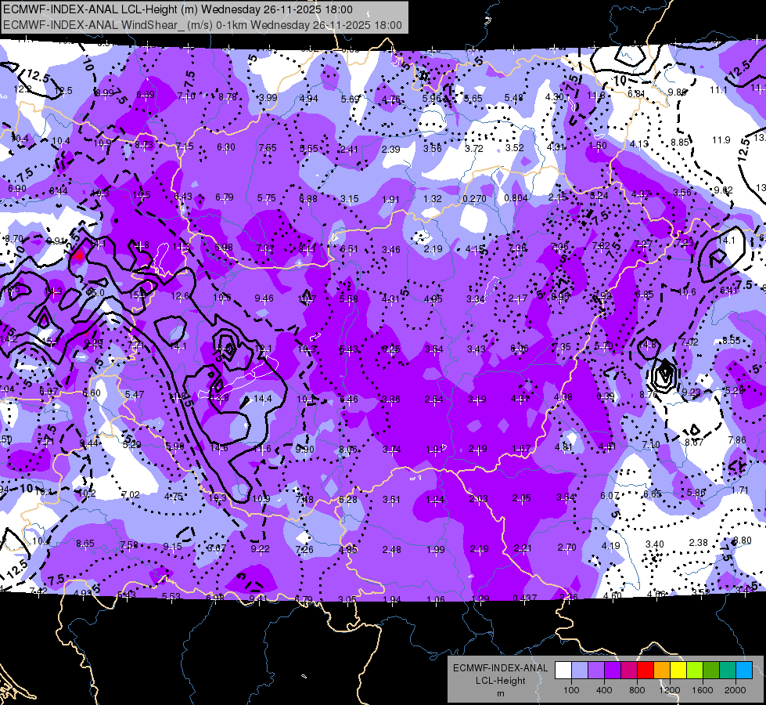Click the legend tick label 100
766x705 pixels.
click(x=571, y=690)
